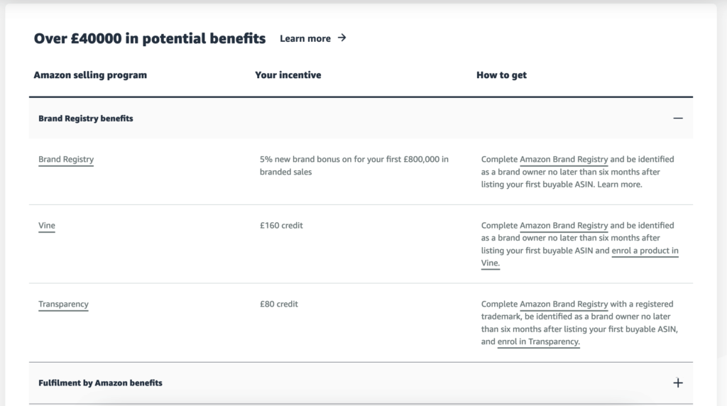Screen dimensions: 727x406
Task: Follow the enrol in Transparency link
Action: pyautogui.click(x=539, y=342)
